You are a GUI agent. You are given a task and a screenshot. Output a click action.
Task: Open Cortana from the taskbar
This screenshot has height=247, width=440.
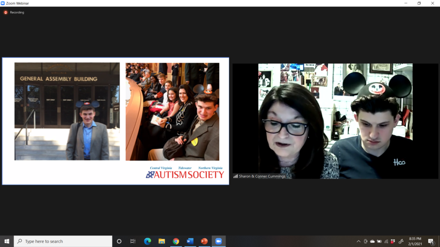119,241
